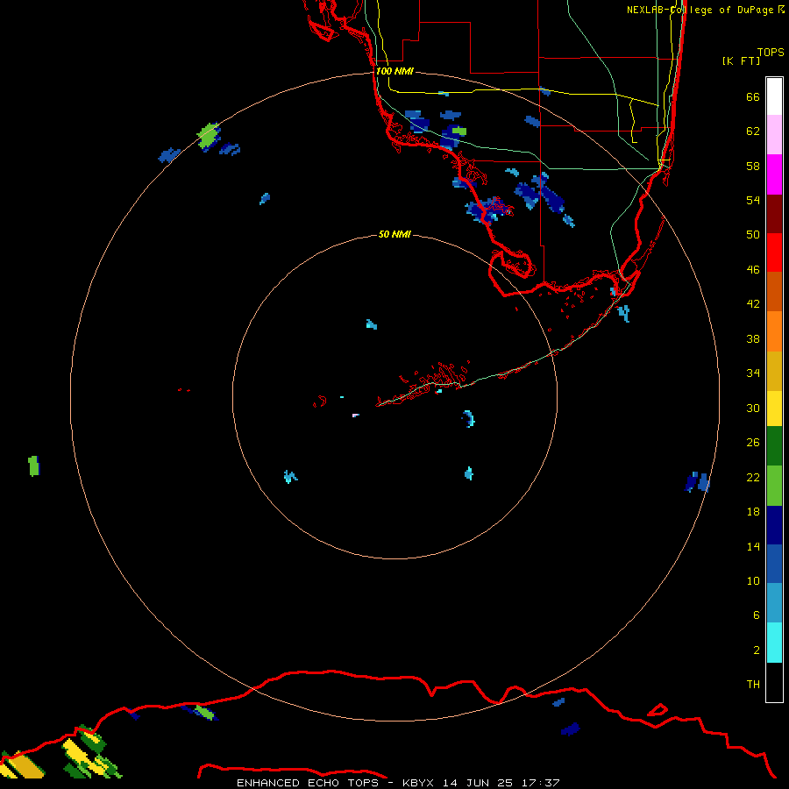Viewport: 789px width, 789px height.
Task: Pick the magenta legend swatch near 58
Action: click(774, 174)
